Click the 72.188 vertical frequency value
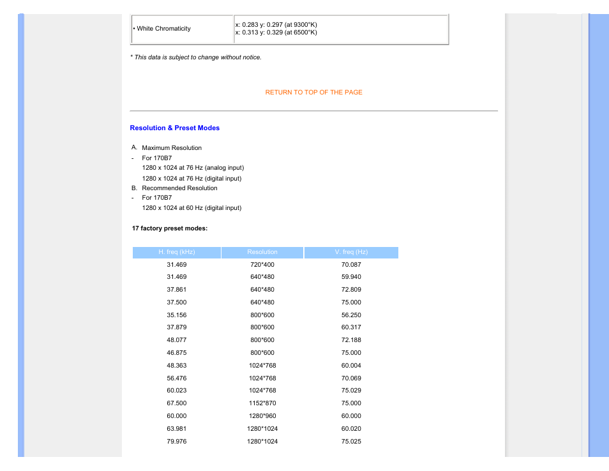The width and height of the screenshot is (609, 471). click(351, 340)
